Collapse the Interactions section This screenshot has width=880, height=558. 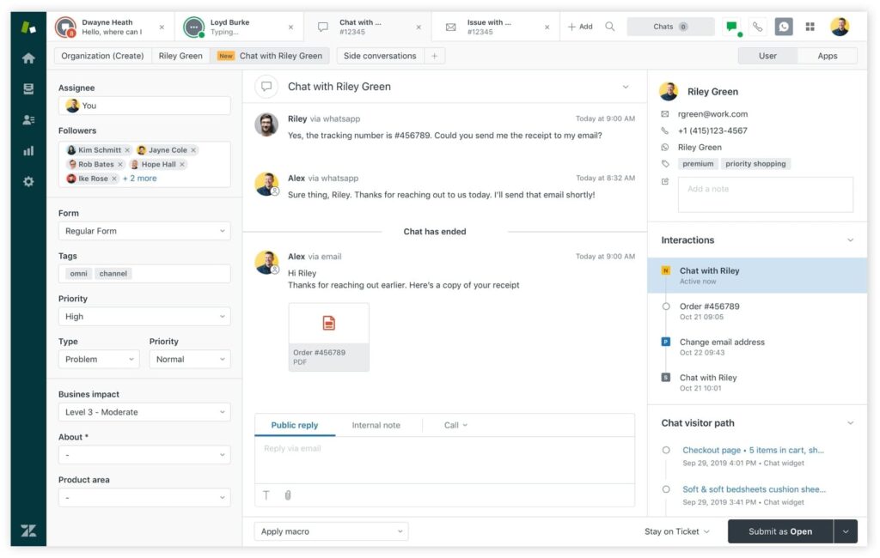coord(850,240)
